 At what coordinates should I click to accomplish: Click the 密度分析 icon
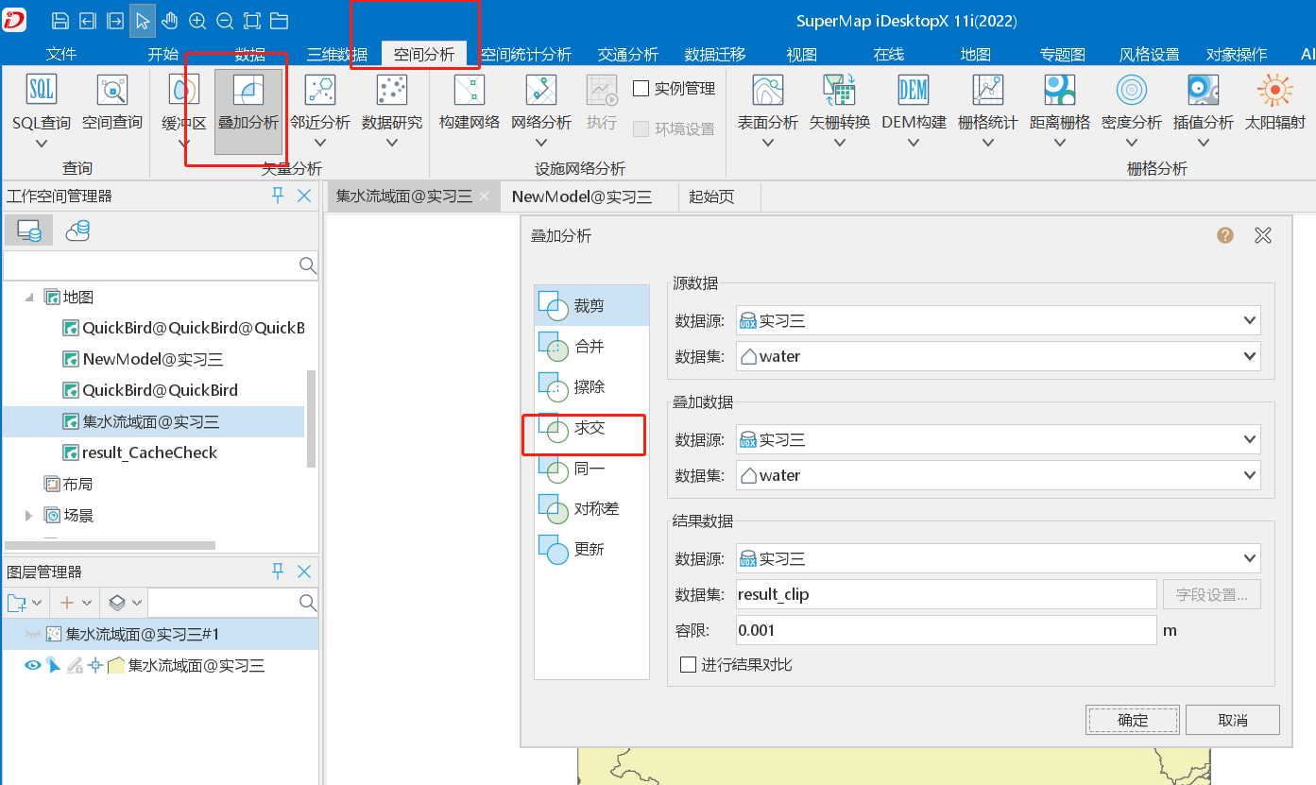[1132, 91]
